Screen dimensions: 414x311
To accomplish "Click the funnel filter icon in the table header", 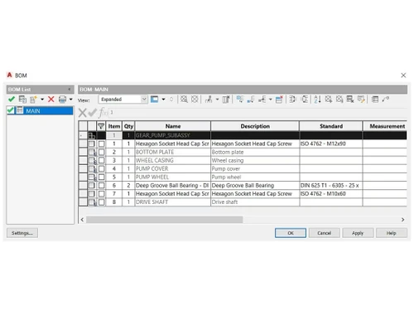I will pyautogui.click(x=101, y=126).
